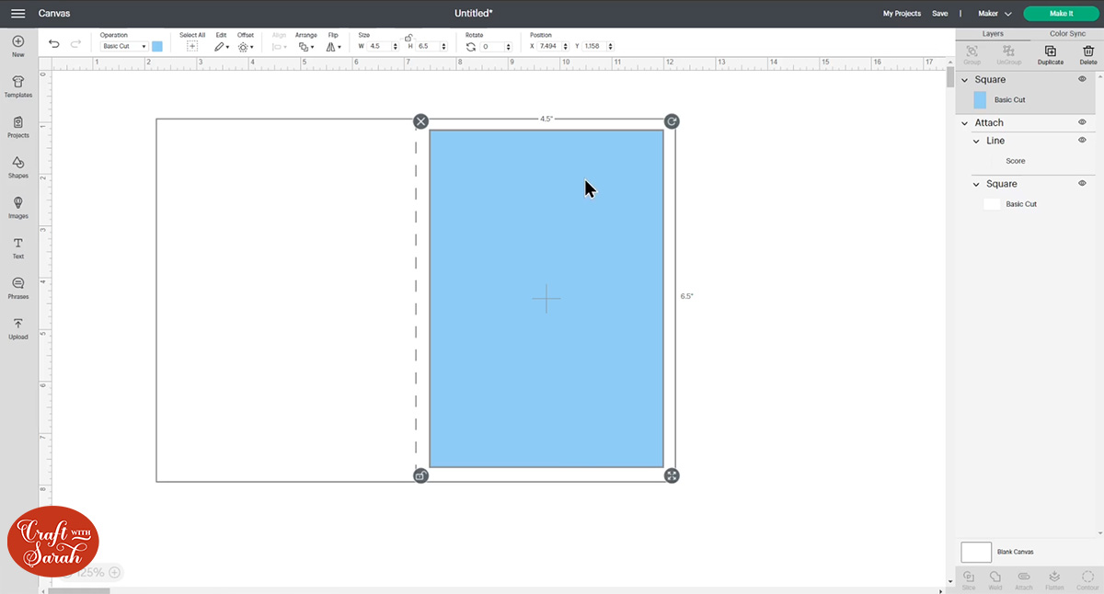Open My Projects

click(902, 14)
